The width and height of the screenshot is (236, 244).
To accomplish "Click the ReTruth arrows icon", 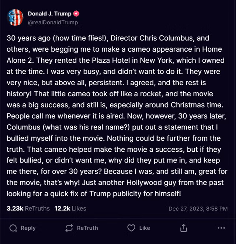I will pos(69,228).
